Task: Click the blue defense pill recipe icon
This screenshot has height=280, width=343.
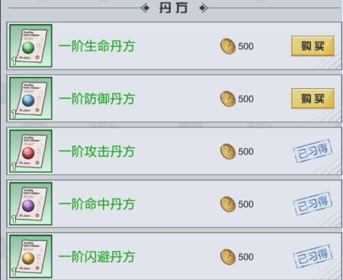Action: tap(31, 98)
